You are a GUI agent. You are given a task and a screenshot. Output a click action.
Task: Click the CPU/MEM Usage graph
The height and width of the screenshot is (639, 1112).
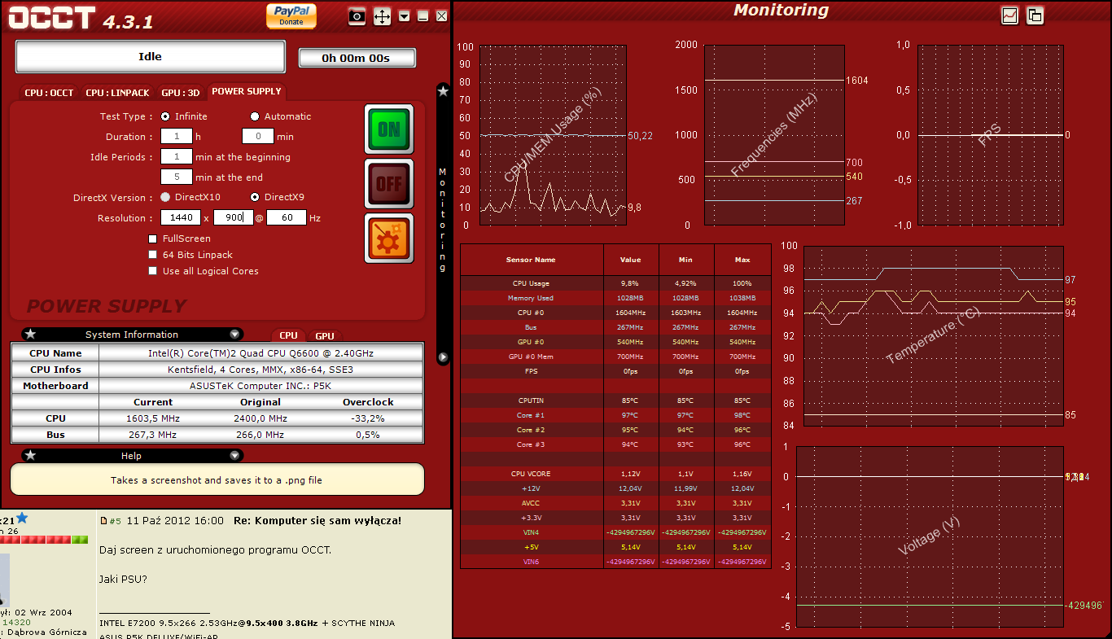click(x=553, y=135)
